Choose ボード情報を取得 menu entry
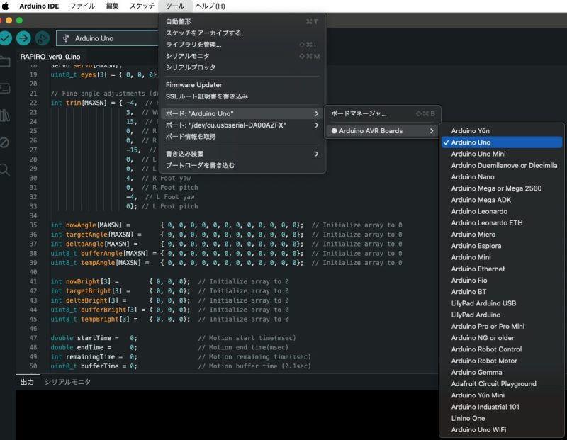This screenshot has width=567, height=440. point(243,137)
